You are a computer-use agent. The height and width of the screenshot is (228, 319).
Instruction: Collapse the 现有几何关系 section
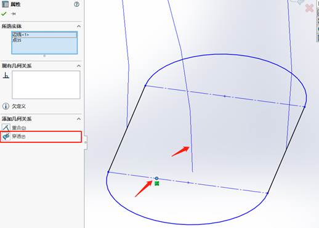coord(79,66)
